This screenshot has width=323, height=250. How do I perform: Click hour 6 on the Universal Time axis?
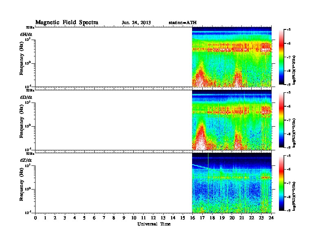click(x=94, y=218)
